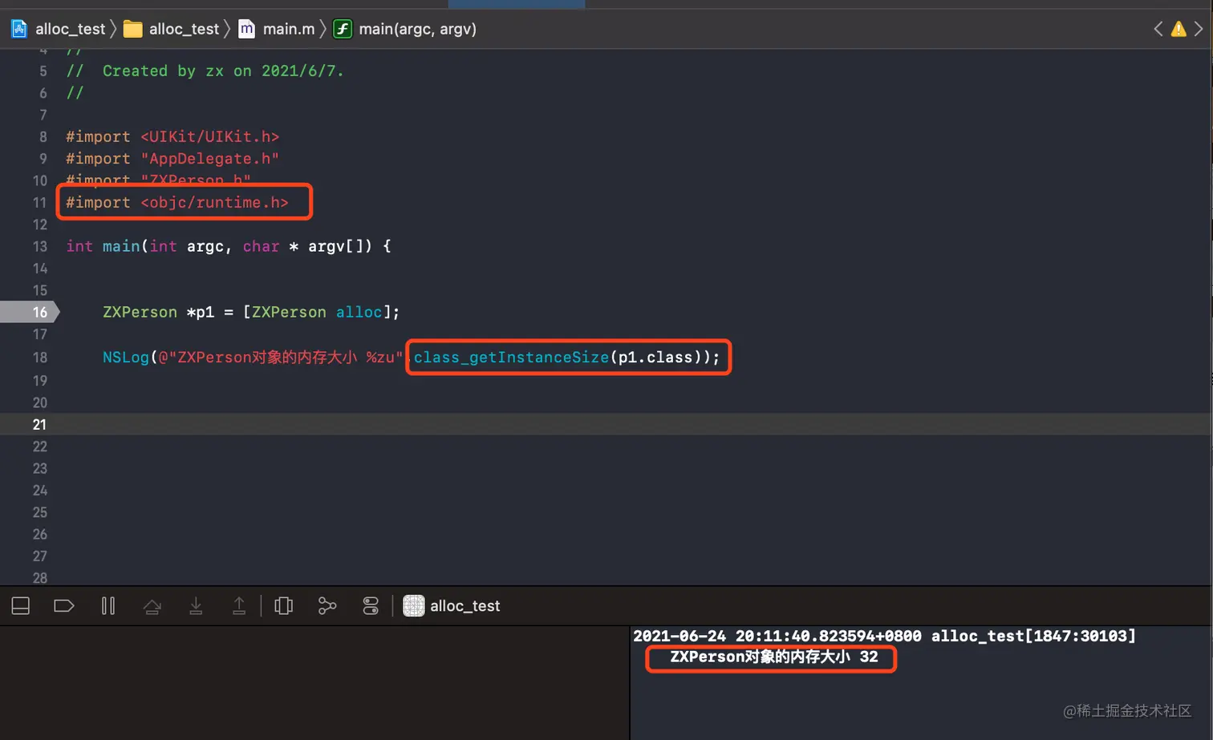The width and height of the screenshot is (1213, 740).
Task: Go to previous issue with left chevron
Action: (x=1158, y=29)
